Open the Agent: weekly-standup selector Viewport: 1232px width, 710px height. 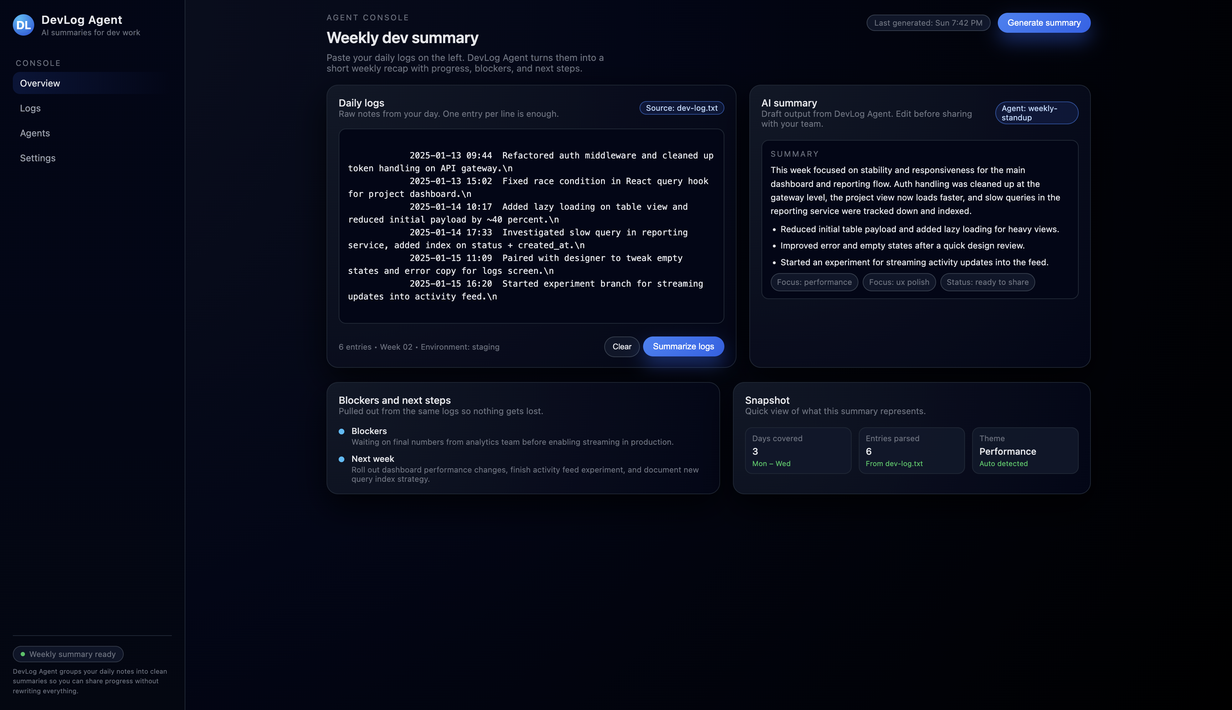[1037, 113]
